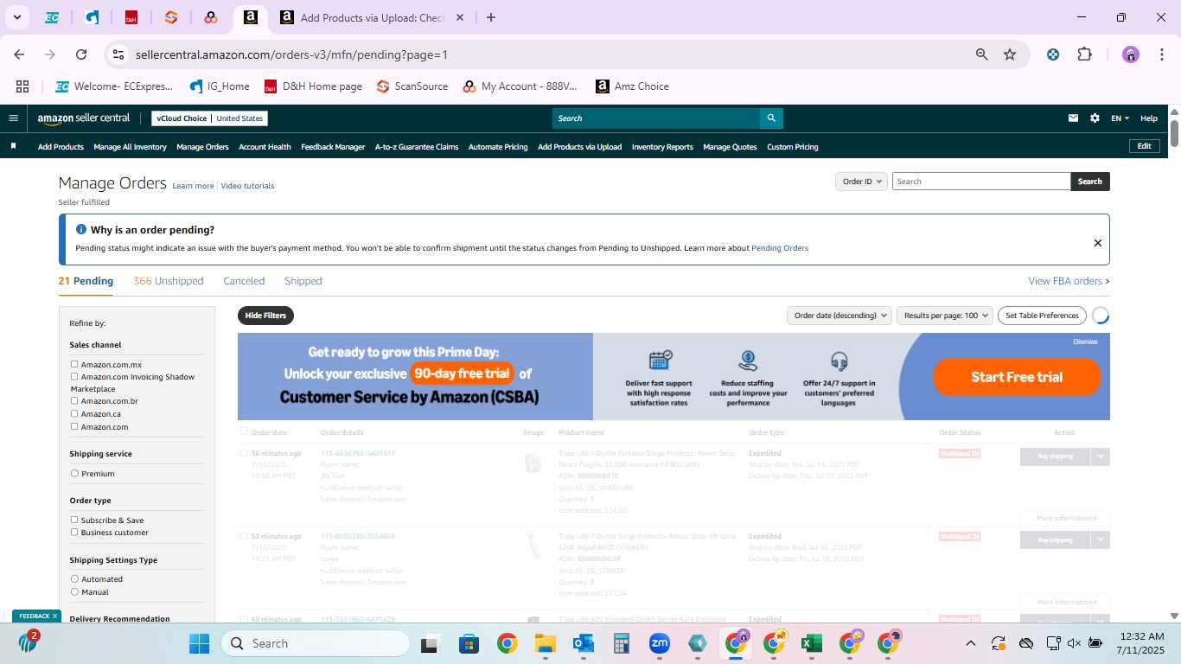Screen dimensions: 1181x664
Task: Check the Subscribe & Save order type
Action: [74, 520]
